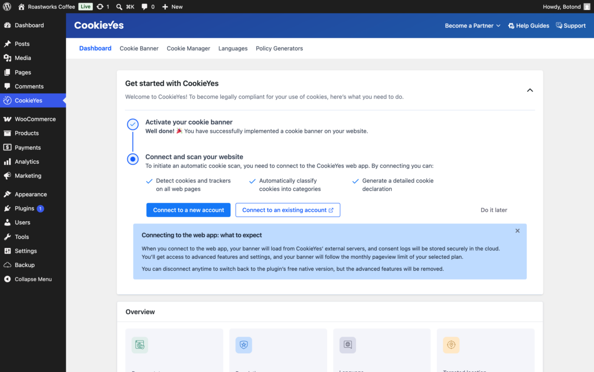594x372 pixels.
Task: Open Plugins in the sidebar
Action: click(33, 208)
